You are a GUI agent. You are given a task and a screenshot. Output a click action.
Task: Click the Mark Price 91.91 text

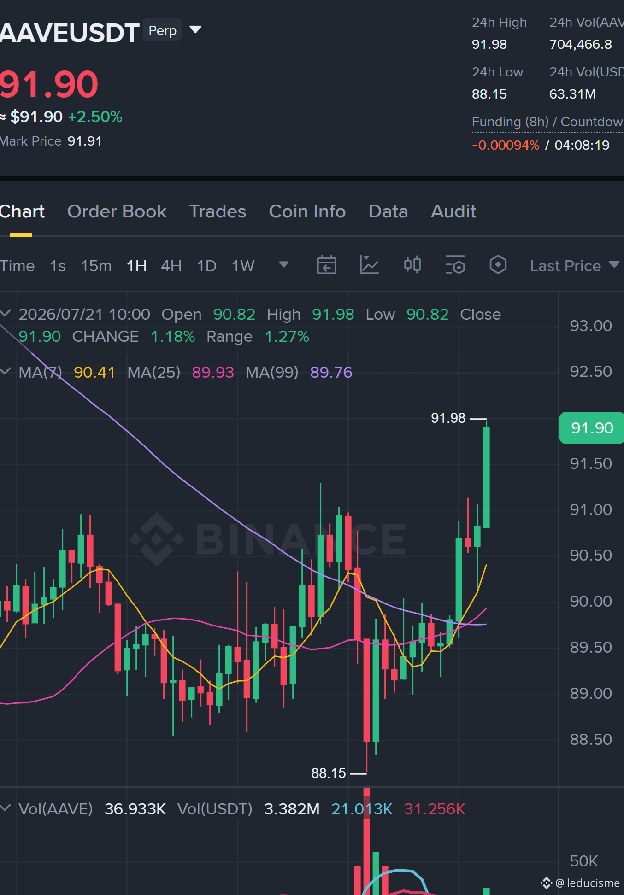[x=51, y=141]
